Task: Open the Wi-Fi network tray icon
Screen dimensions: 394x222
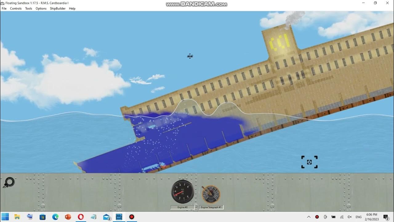Action: (x=342, y=217)
